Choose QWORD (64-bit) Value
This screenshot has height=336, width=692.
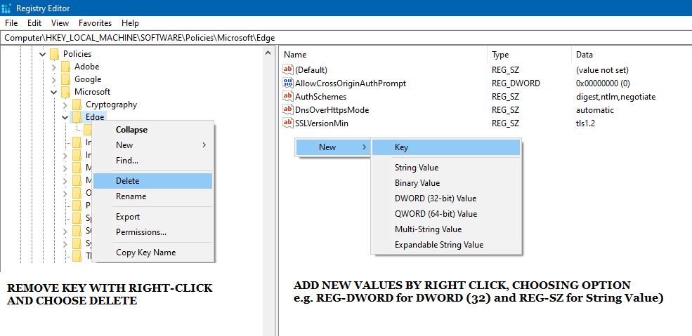[x=445, y=214]
